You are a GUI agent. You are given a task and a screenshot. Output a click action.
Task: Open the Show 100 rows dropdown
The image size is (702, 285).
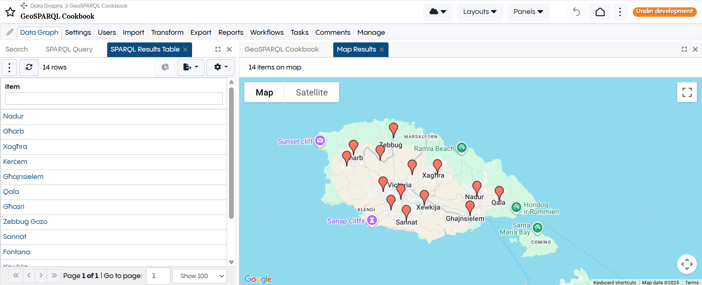coord(199,276)
